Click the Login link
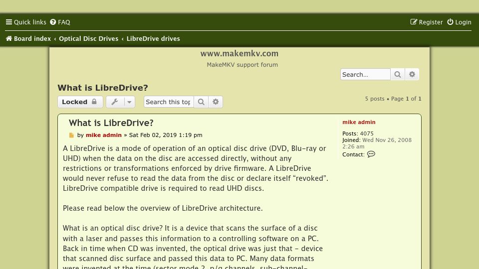 (x=459, y=22)
